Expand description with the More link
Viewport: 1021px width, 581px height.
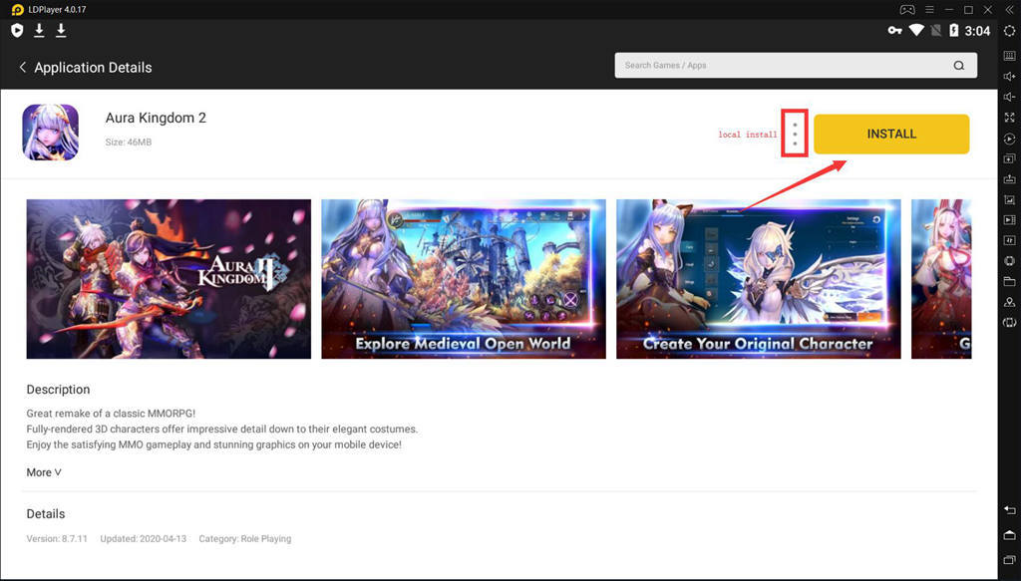(44, 472)
